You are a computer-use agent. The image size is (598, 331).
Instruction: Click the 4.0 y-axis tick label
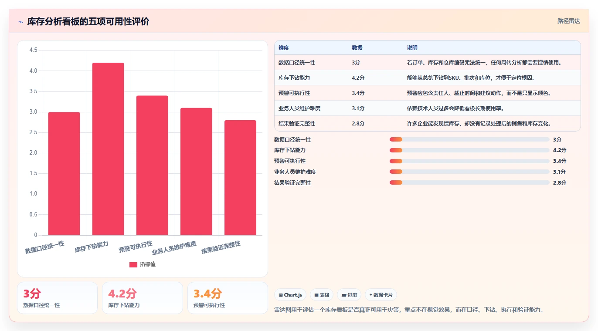[33, 71]
